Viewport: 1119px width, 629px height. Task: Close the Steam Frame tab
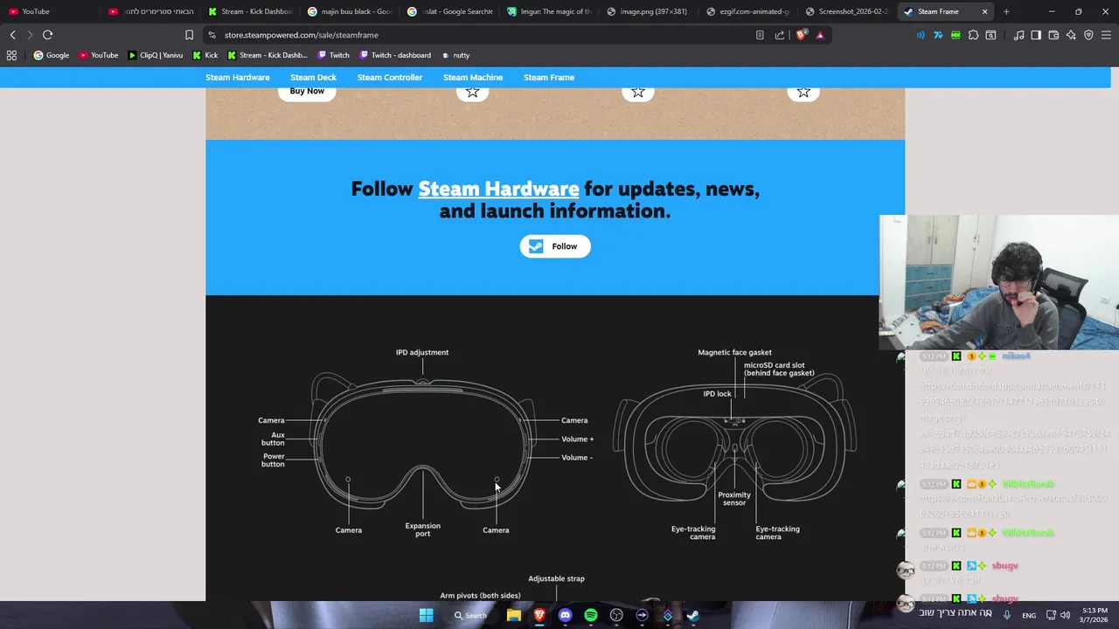pos(984,11)
